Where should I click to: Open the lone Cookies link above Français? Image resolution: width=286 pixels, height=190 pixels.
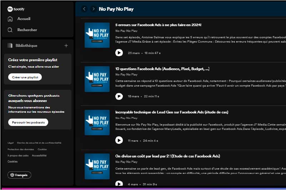12,161
